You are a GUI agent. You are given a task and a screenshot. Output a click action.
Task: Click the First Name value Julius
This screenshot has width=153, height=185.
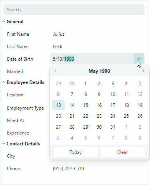coord(59,34)
